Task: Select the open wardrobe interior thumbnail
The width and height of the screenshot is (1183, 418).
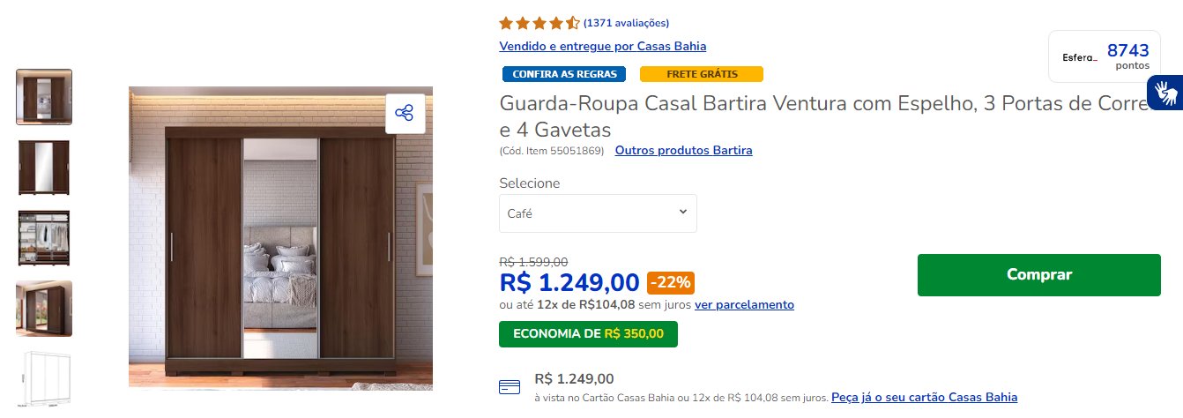Action: [x=44, y=238]
